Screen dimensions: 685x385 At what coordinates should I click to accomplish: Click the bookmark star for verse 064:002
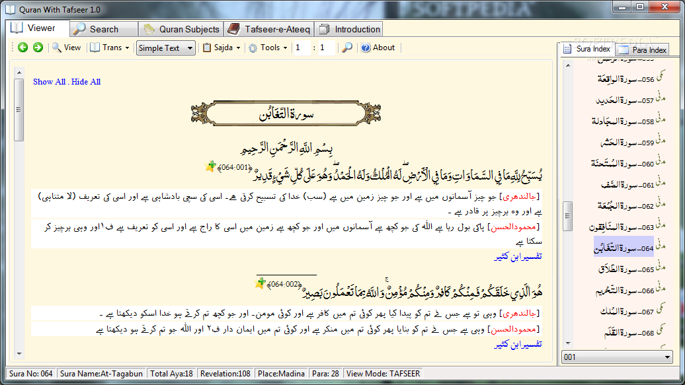coord(261,283)
